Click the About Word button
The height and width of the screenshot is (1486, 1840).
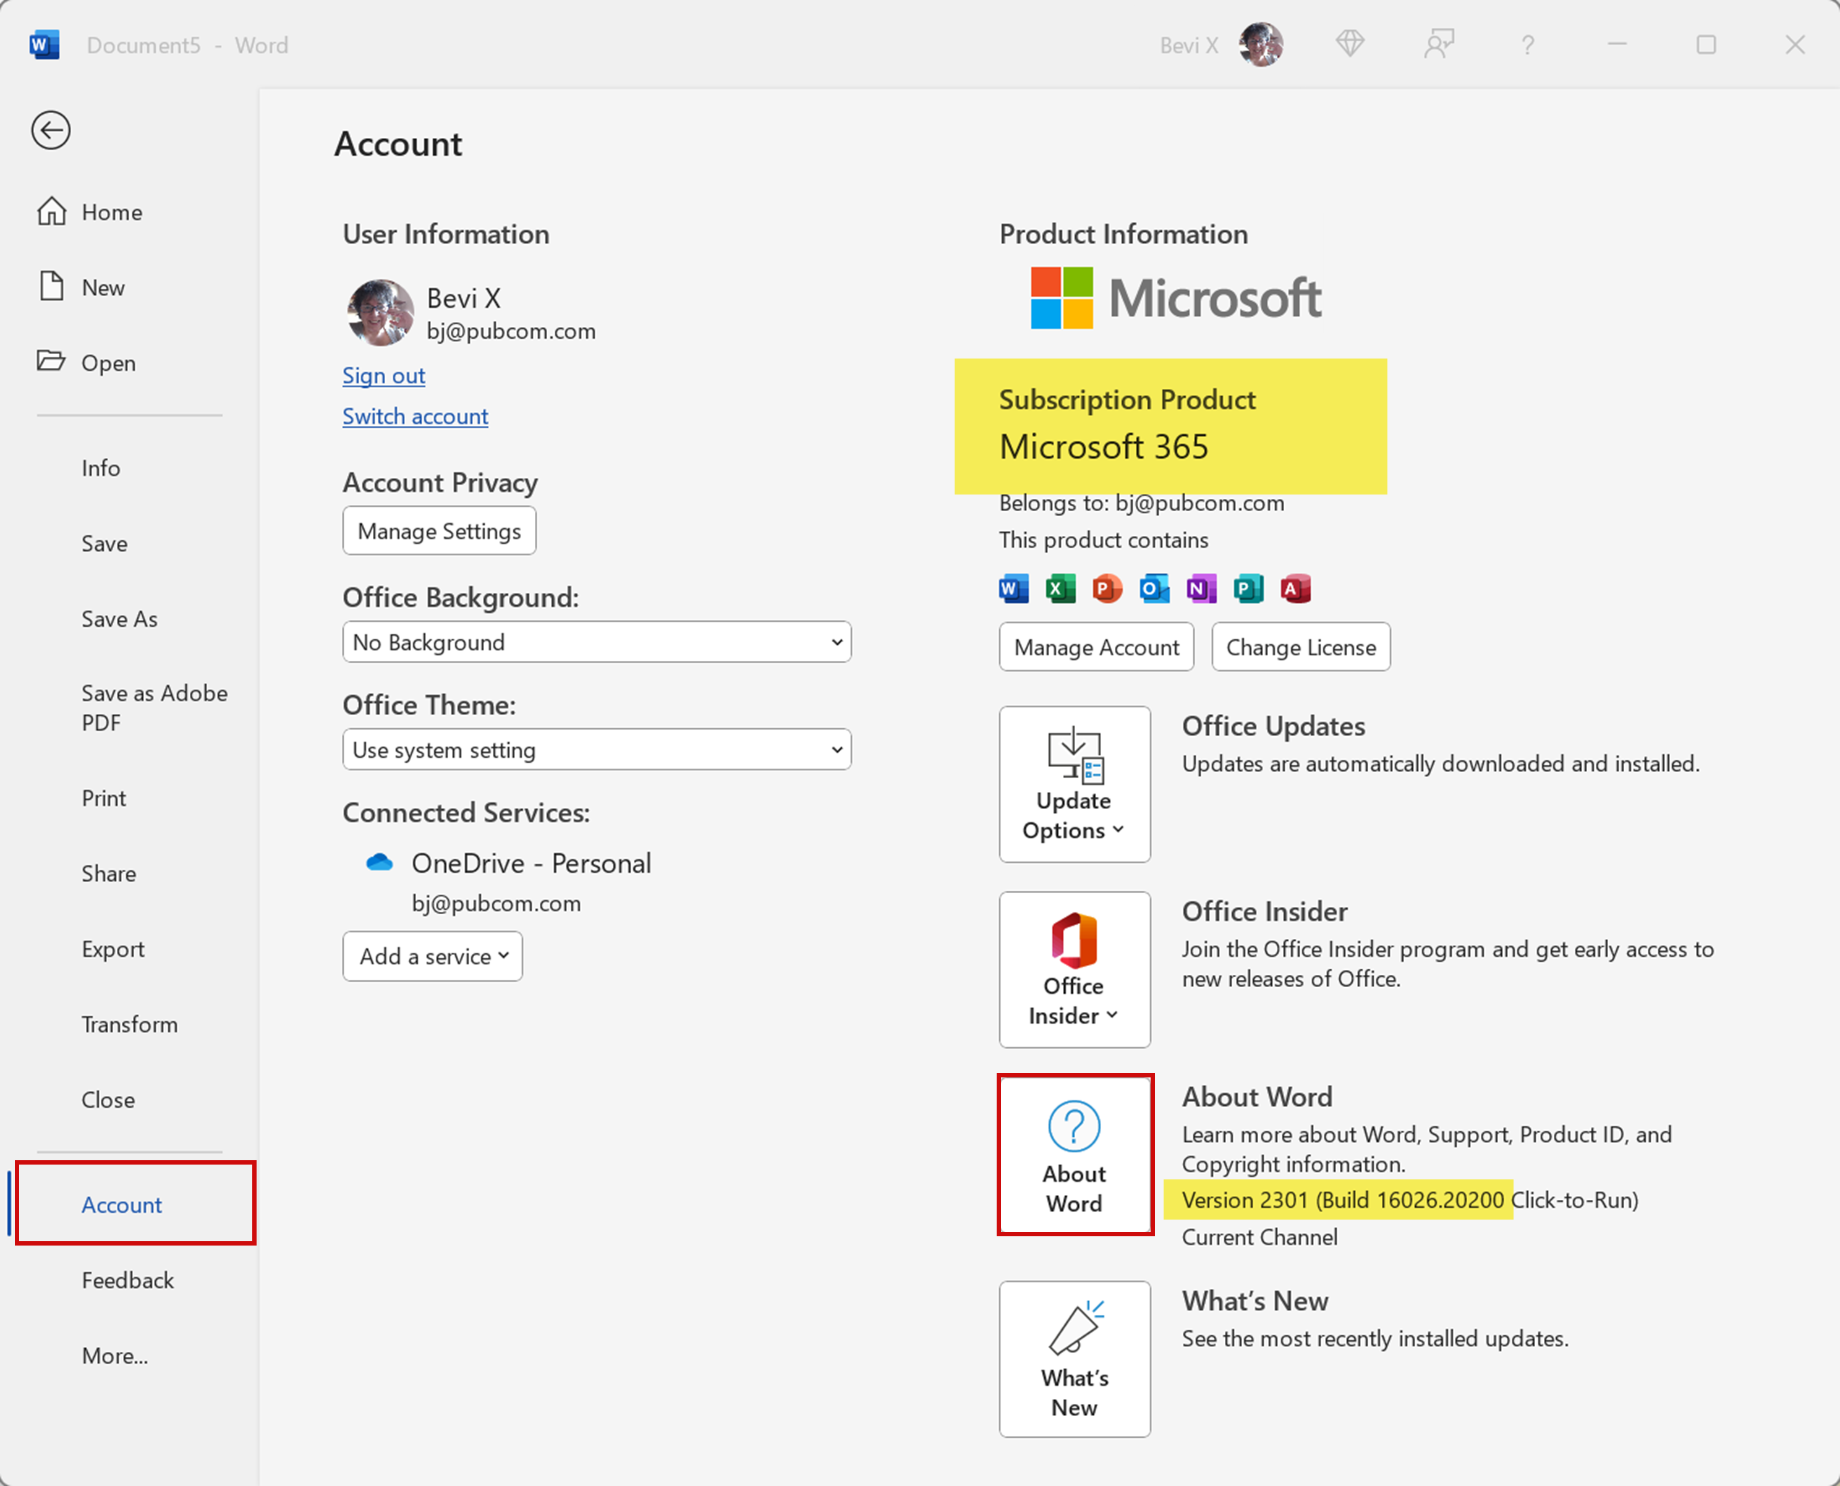[x=1075, y=1155]
